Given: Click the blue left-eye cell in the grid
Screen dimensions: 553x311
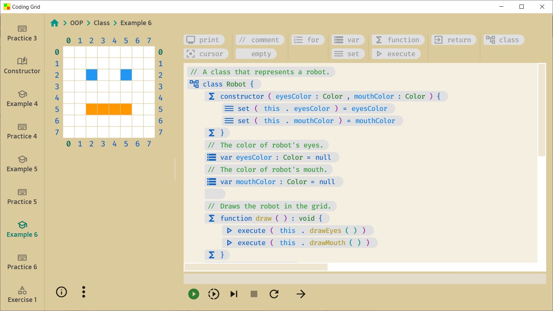Looking at the screenshot, I should click(x=91, y=75).
